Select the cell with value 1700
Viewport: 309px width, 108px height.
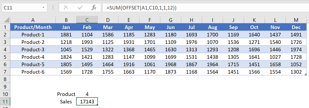(212, 35)
